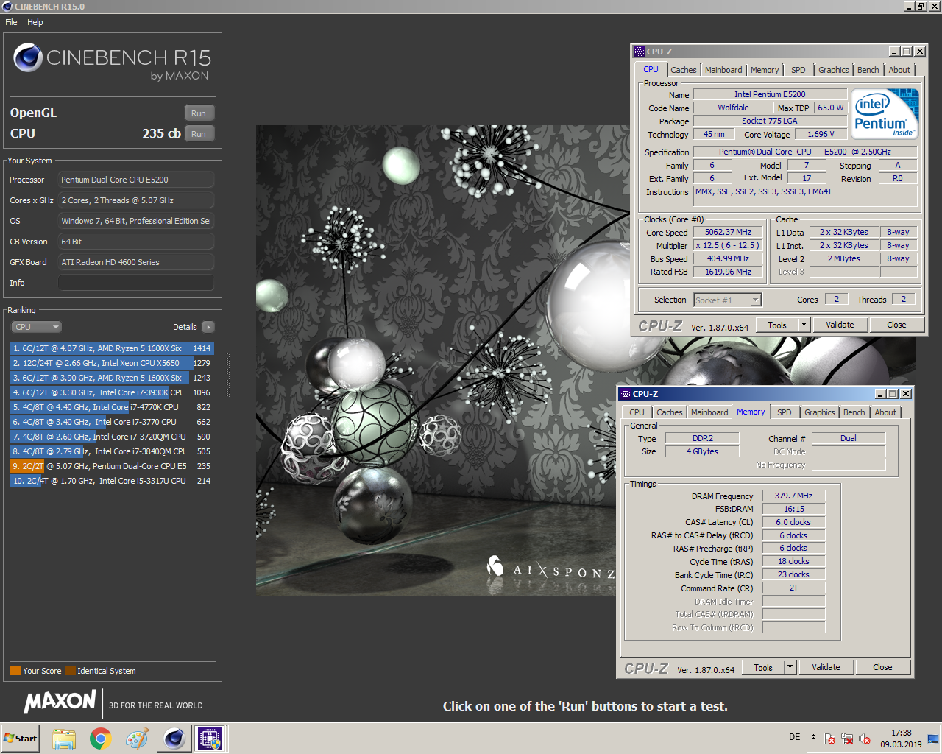Open the ranking Details arrow button
Image resolution: width=942 pixels, height=754 pixels.
pos(208,327)
